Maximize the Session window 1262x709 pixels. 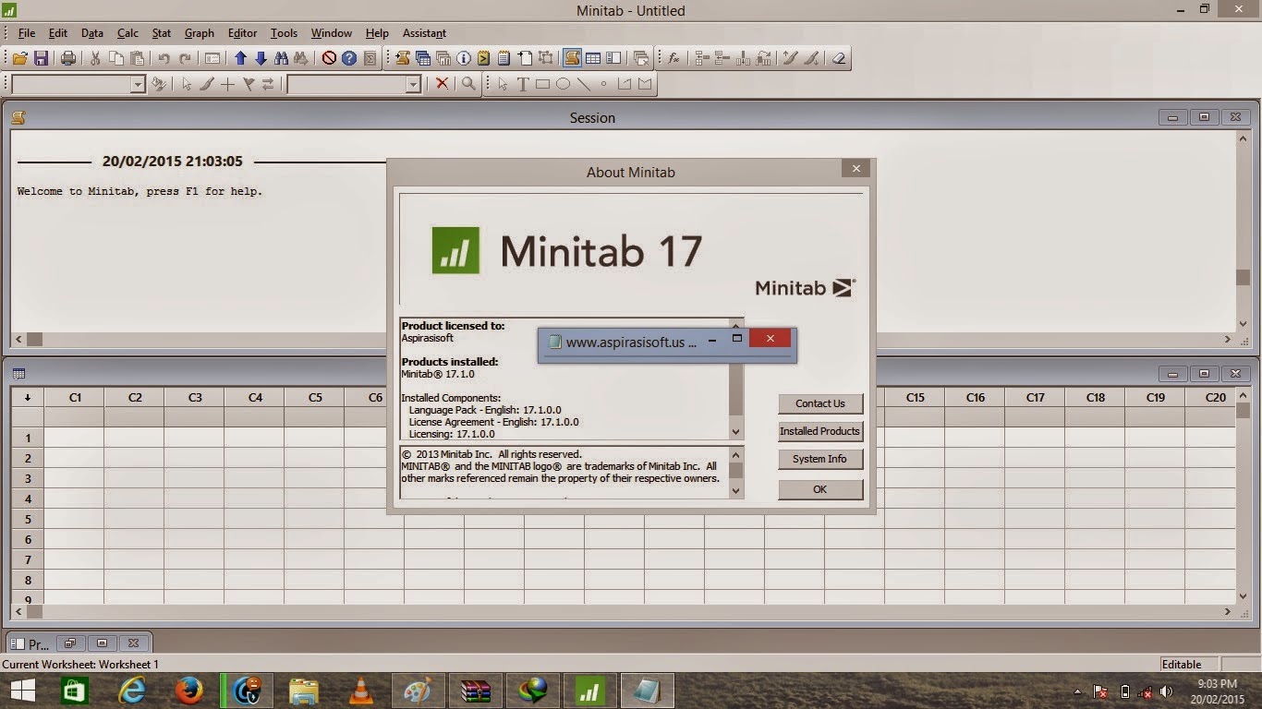point(1204,117)
